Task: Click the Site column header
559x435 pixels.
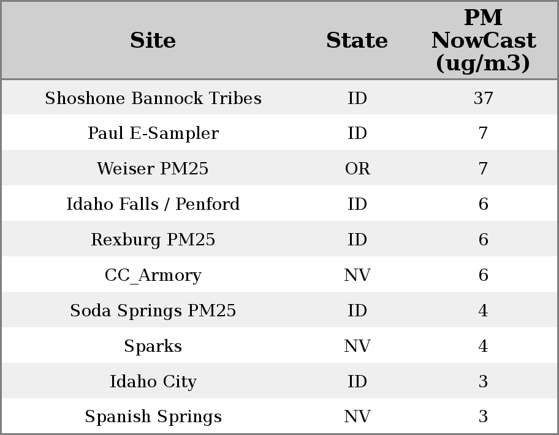Action: click(153, 40)
